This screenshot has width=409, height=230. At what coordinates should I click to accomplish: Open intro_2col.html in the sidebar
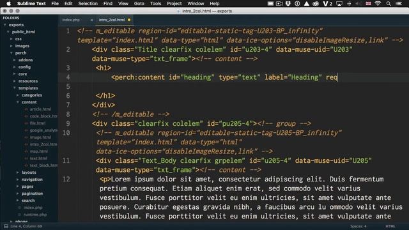43,144
